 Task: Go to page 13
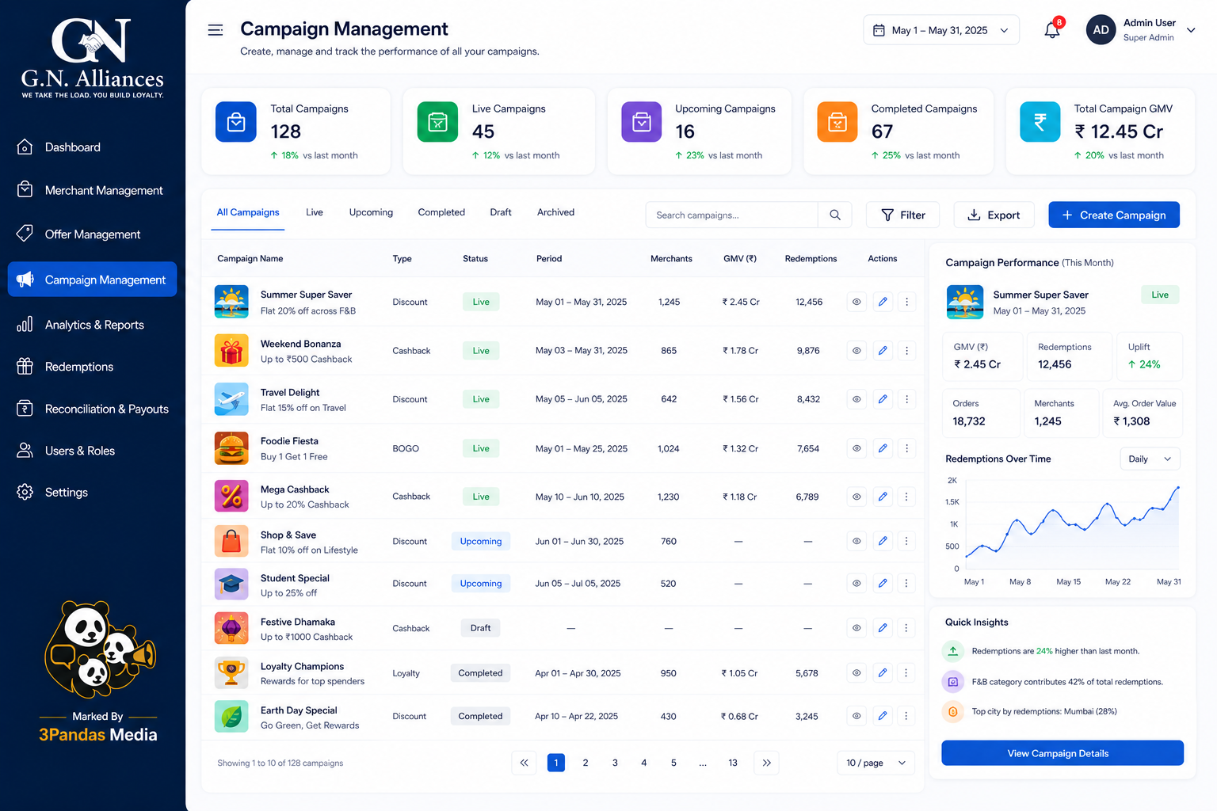pyautogui.click(x=733, y=763)
